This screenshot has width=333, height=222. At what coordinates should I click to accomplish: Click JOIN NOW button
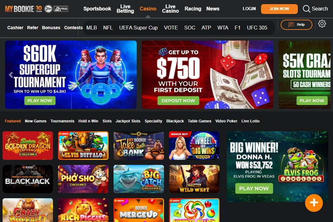tap(279, 9)
